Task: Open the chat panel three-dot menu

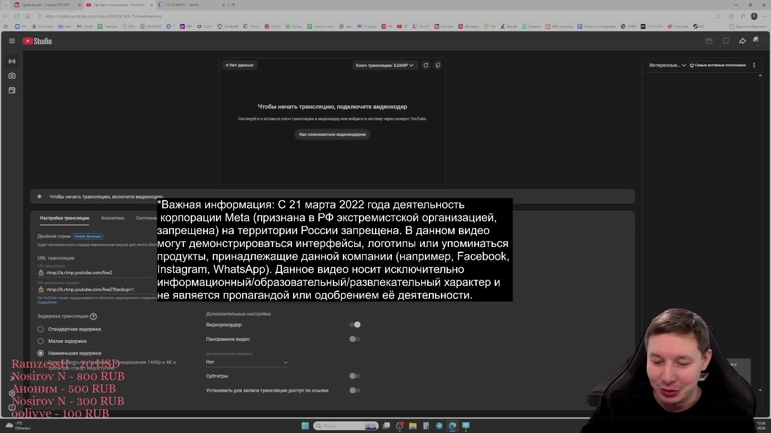Action: [x=754, y=65]
